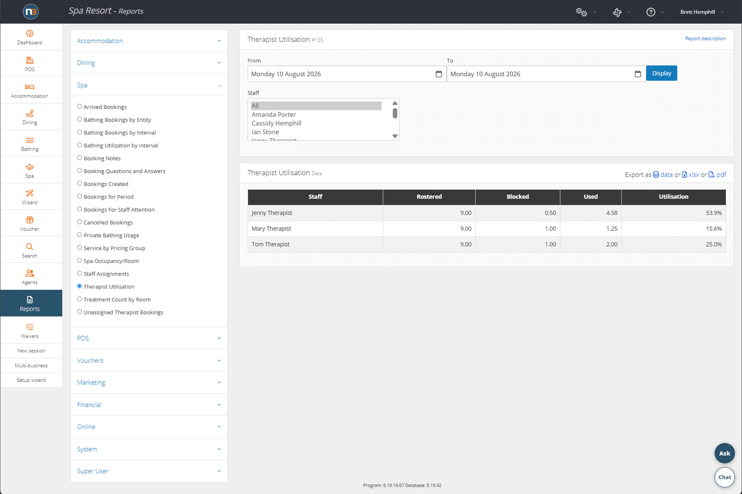742x494 pixels.
Task: Open the To date calendar icon
Action: point(638,74)
